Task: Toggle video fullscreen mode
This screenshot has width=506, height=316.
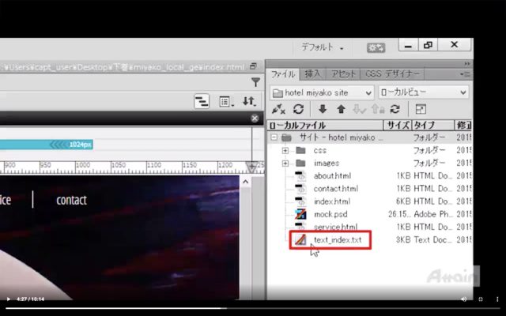Action: tap(481, 299)
